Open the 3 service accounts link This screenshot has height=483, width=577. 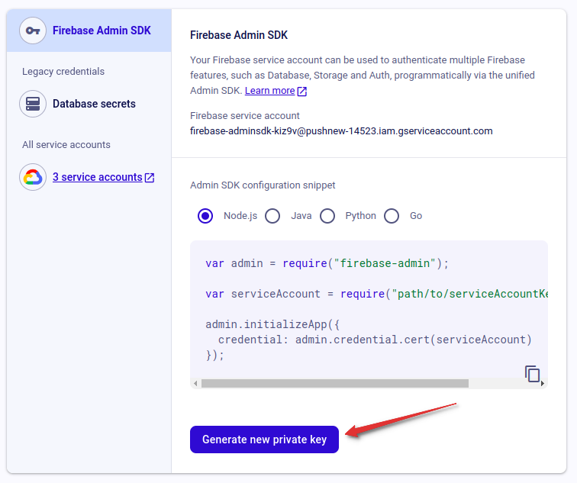point(97,177)
